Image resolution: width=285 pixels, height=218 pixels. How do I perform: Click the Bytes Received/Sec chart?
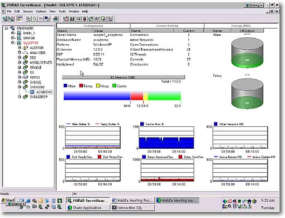167,170
